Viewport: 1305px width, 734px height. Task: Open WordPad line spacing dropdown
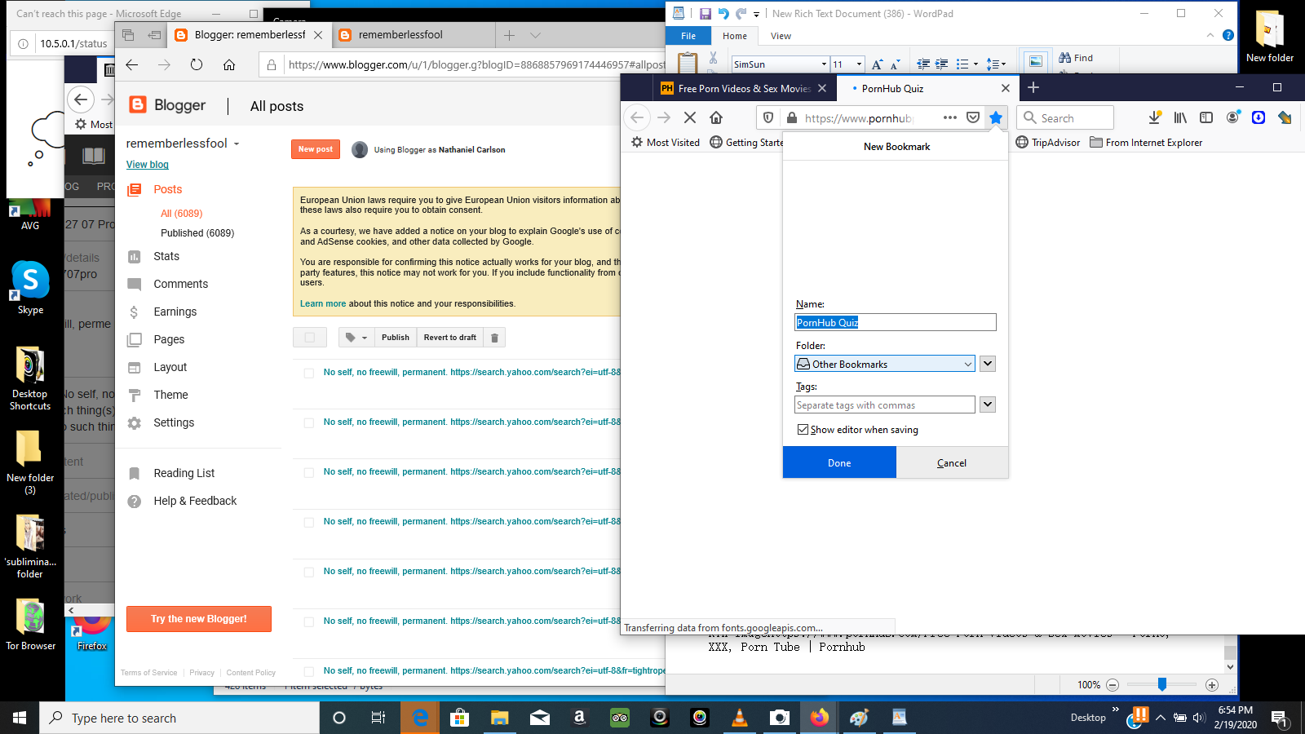pos(997,64)
